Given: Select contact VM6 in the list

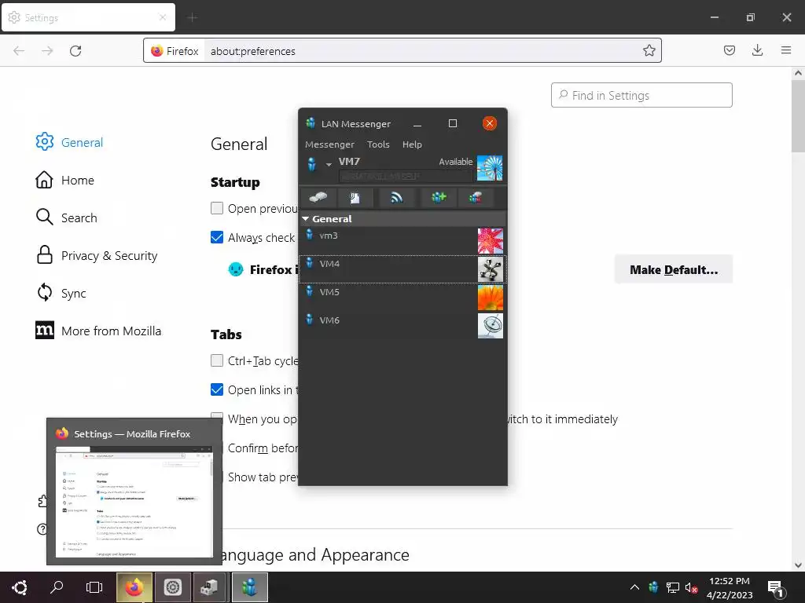Looking at the screenshot, I should point(402,325).
